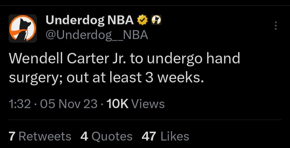290x148 pixels.
Task: Open the "Views" analytics label
Action: [x=148, y=104]
